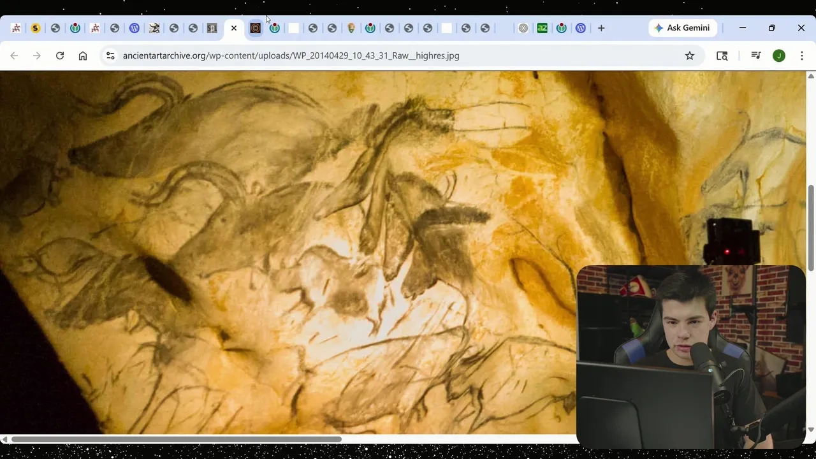Bookmark this page with the star icon
816x459 pixels.
[690, 55]
